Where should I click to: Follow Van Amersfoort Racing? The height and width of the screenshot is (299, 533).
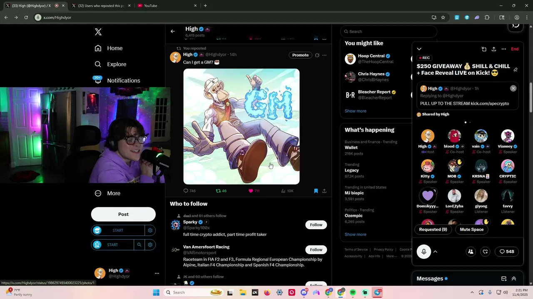click(x=316, y=250)
